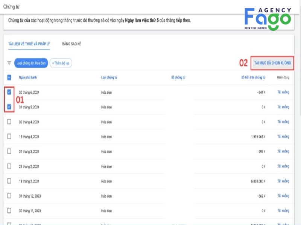This screenshot has height=225, width=301.
Task: Click the filter list icon
Action: tap(9, 63)
